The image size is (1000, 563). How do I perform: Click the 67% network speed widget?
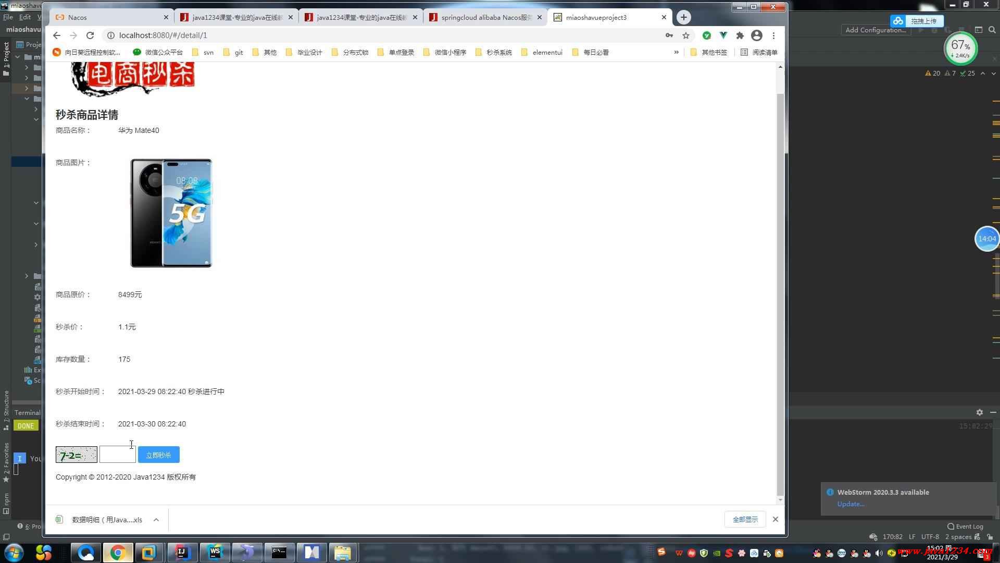[x=960, y=48]
